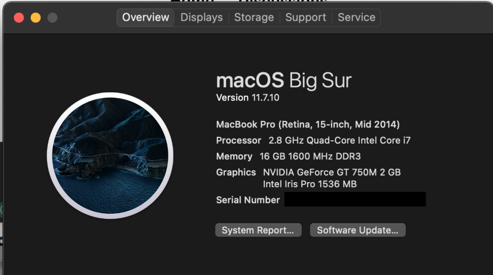Minimize window with the yellow button
This screenshot has height=275, width=493.
tap(35, 18)
